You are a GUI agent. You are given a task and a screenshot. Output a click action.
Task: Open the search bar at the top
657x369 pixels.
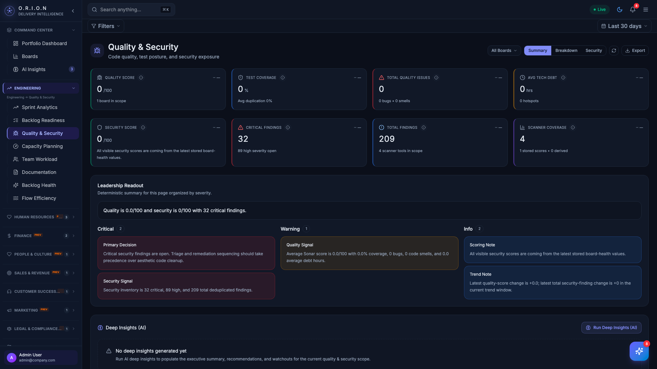coord(131,10)
